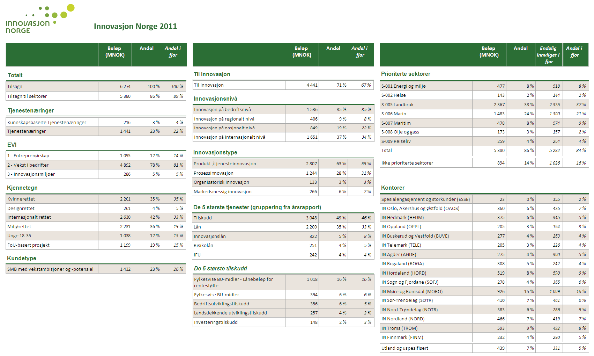
Task: Select 'Organisatorisk innovasjon' row label
Action: (221, 182)
